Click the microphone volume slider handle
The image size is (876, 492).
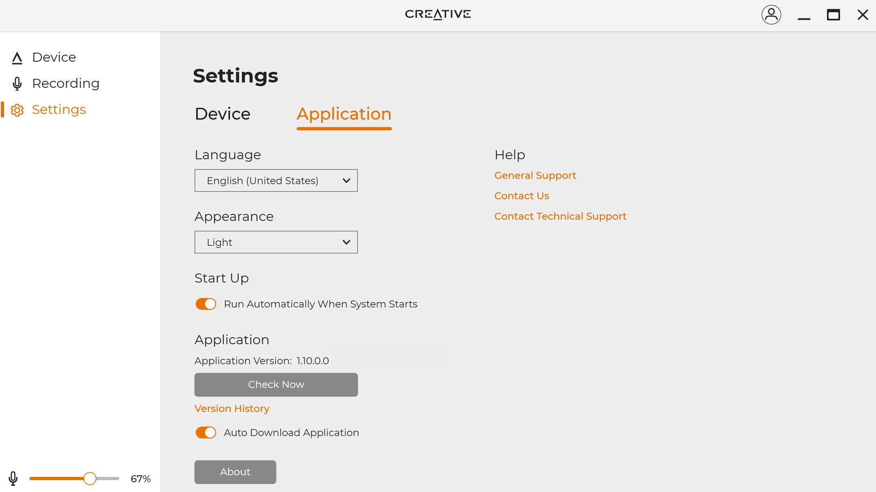90,479
